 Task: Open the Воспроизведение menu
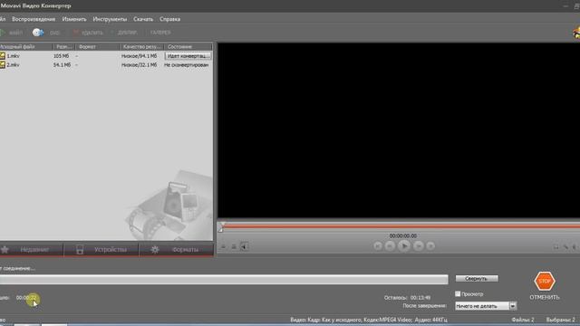pos(34,19)
